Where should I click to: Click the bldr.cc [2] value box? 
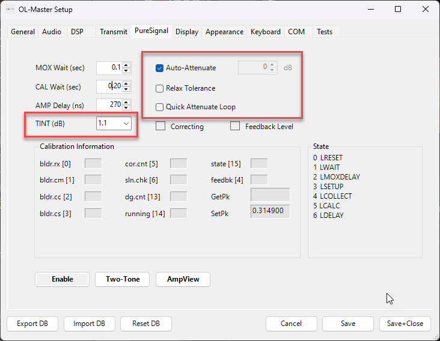[93, 197]
